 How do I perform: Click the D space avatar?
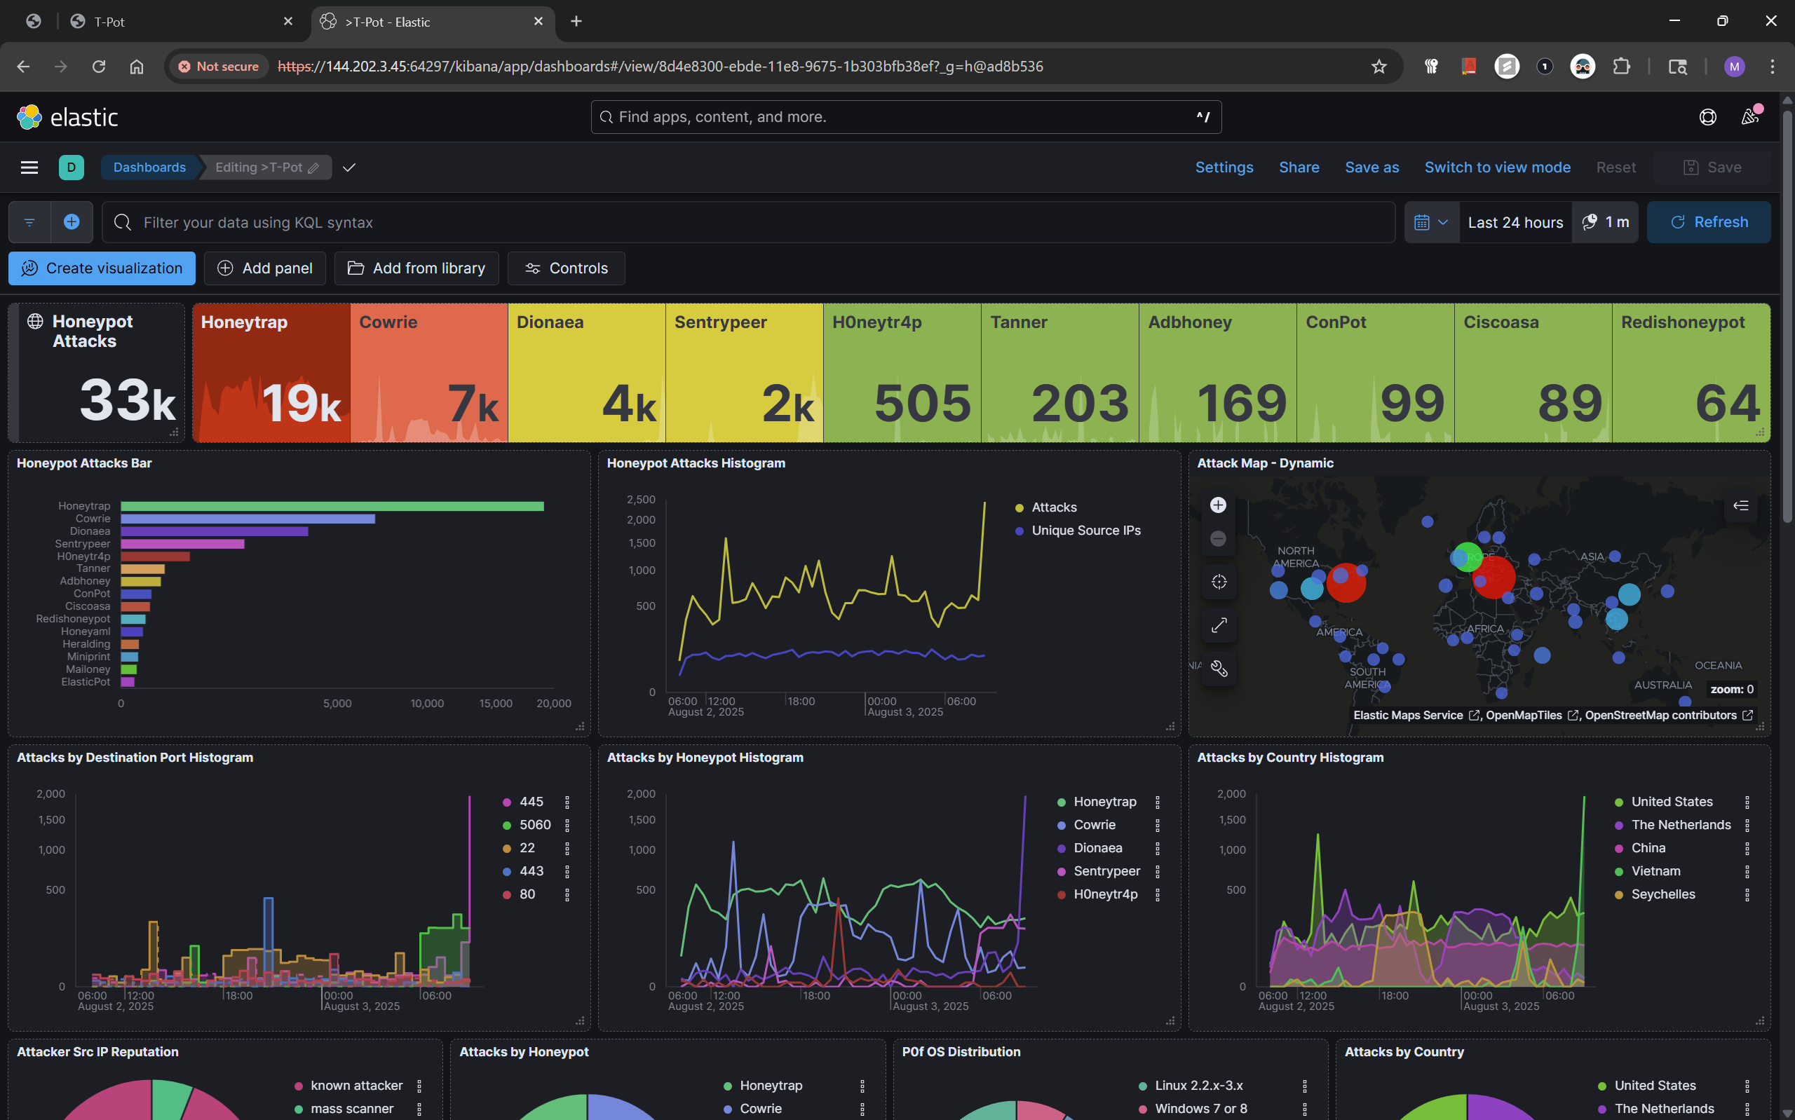coord(71,168)
